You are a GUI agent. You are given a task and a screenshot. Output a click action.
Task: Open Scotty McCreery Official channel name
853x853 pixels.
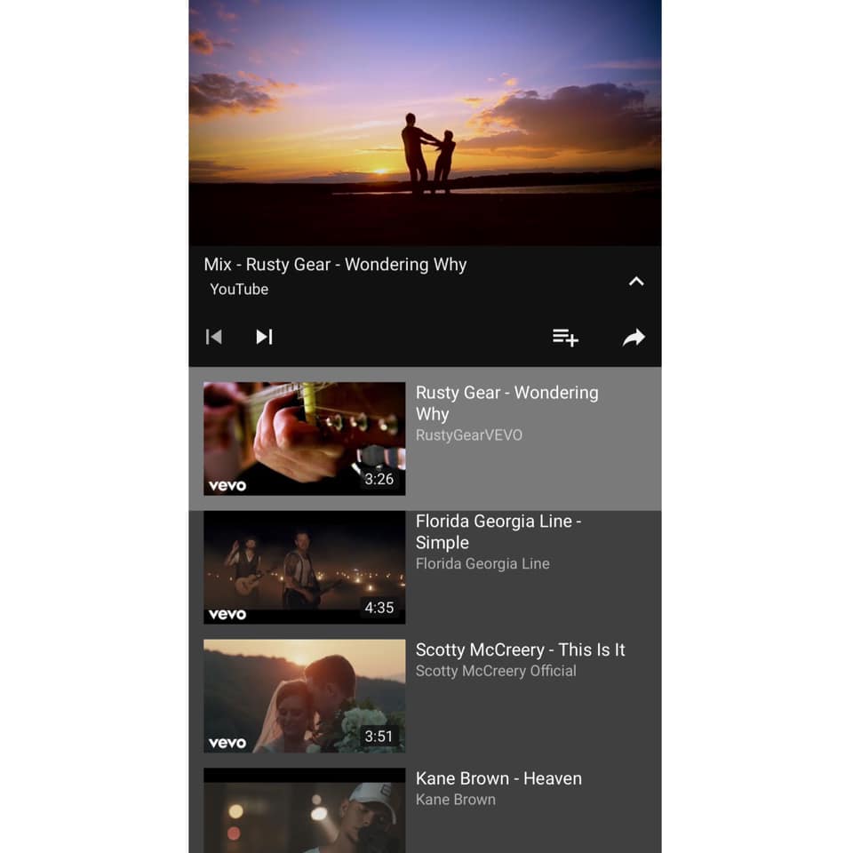(x=496, y=671)
